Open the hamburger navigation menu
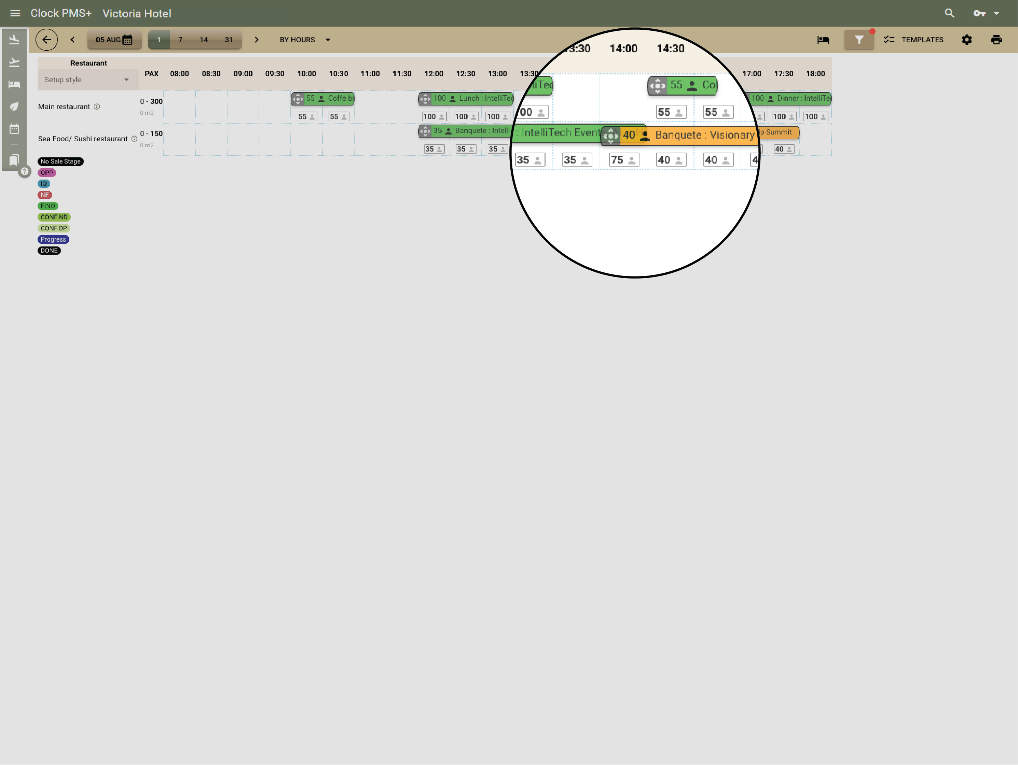The height and width of the screenshot is (765, 1018). 15,13
